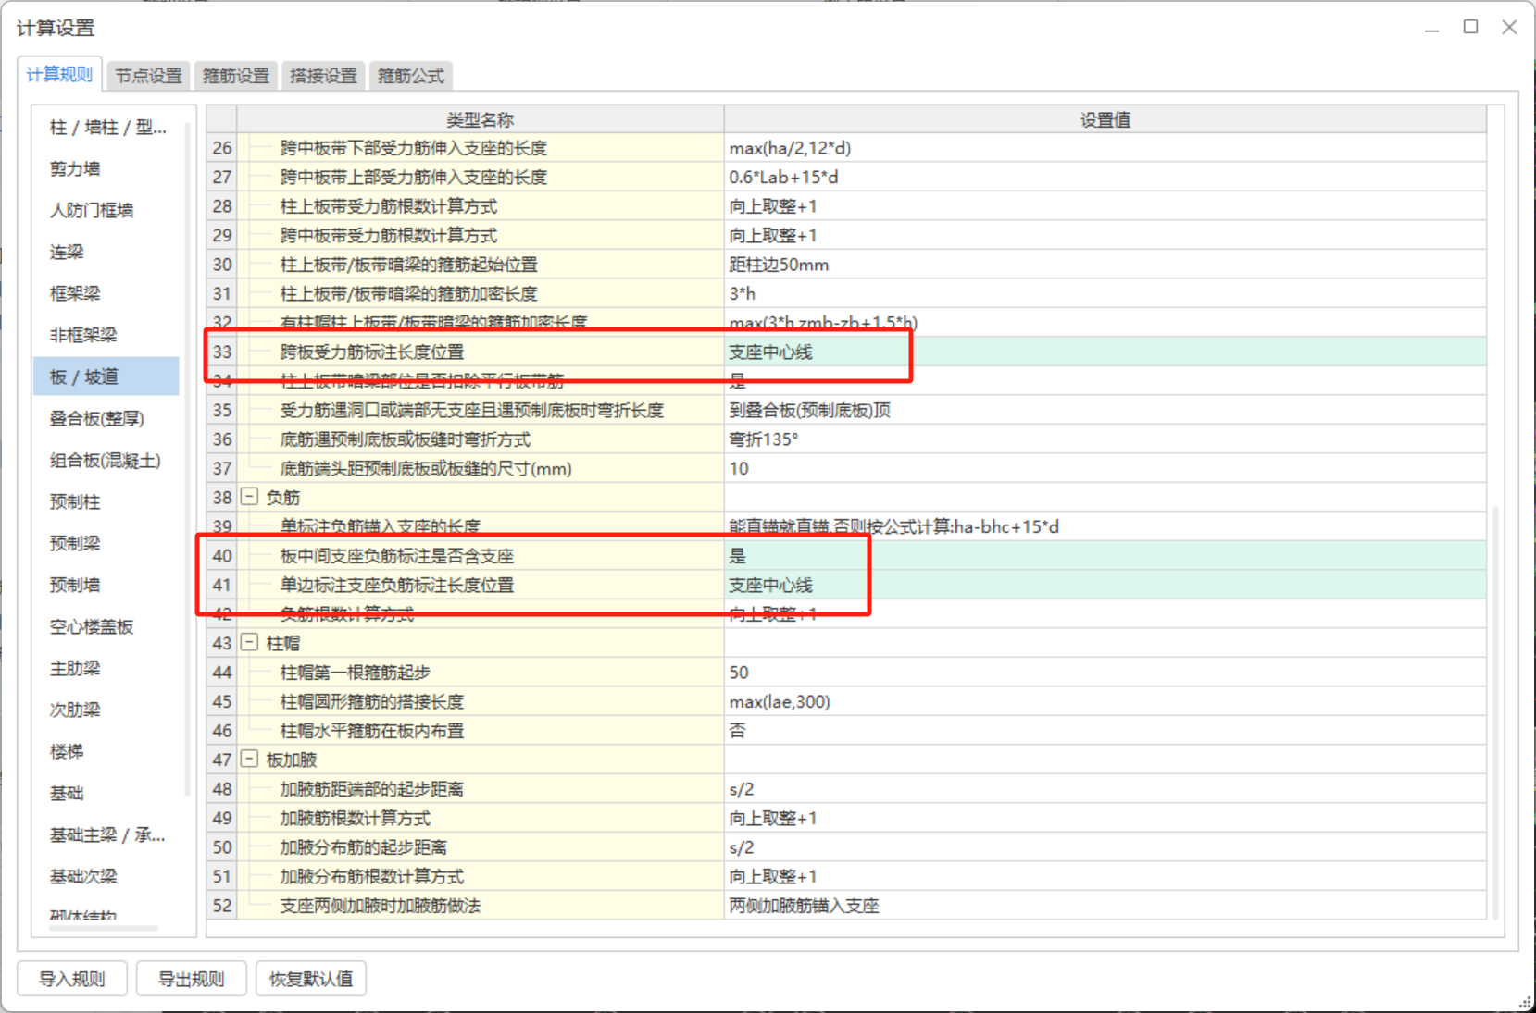Click the 类型名称 column header

pyautogui.click(x=481, y=119)
